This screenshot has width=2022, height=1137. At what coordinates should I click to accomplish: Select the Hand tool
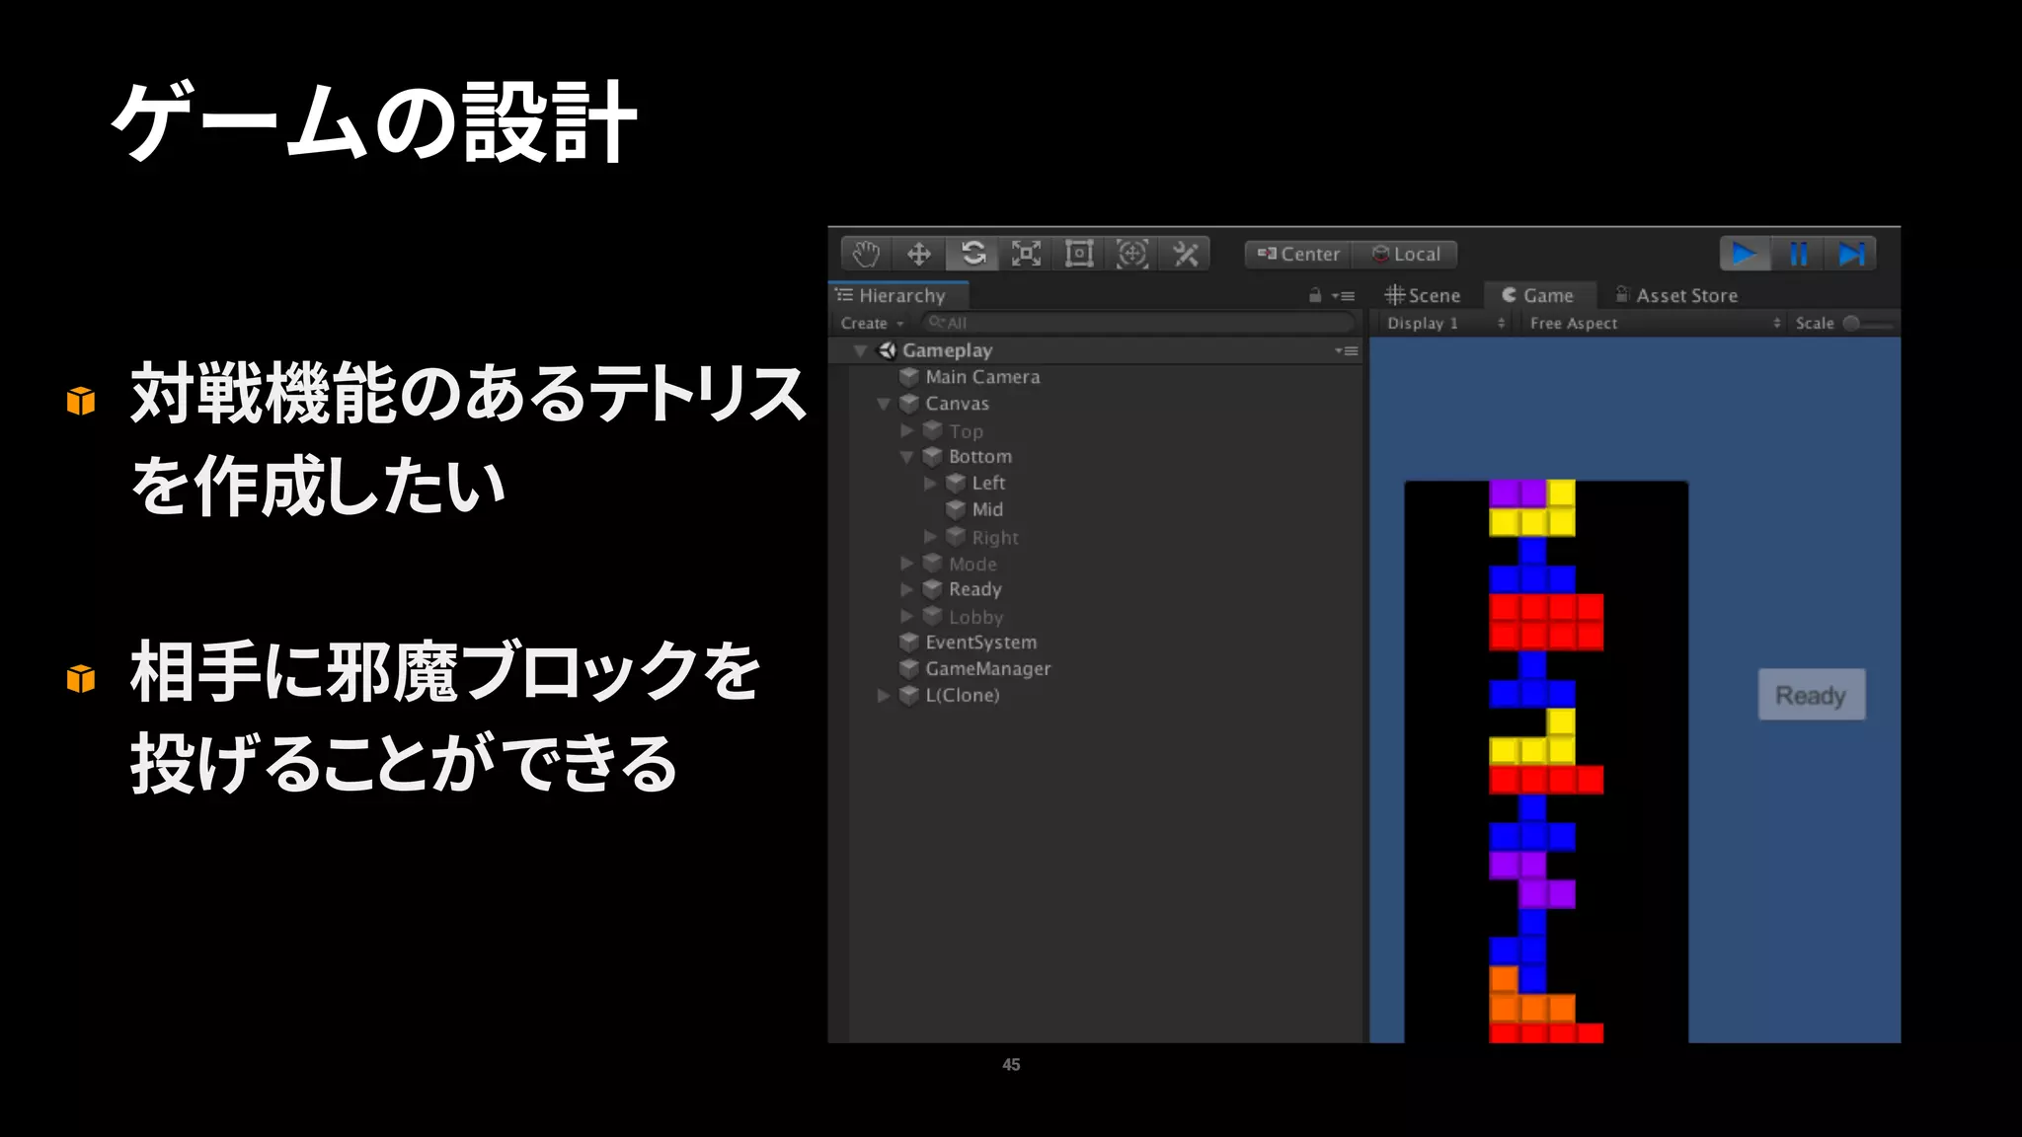coord(867,254)
